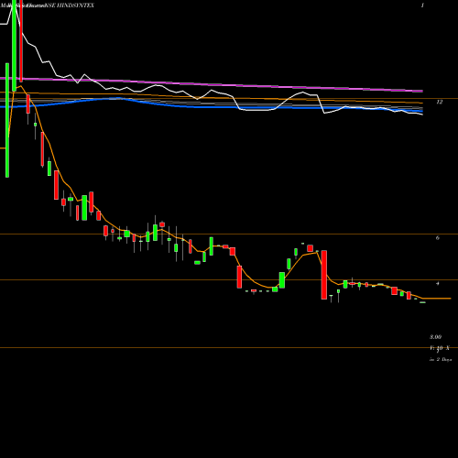Click the NSE HINDSYNTEX chart title
458x458 pixels.
coord(71,5)
